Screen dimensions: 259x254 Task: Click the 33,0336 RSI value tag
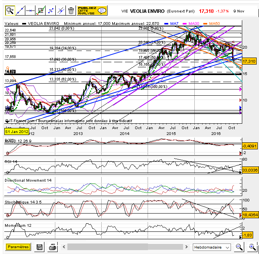(x=250, y=170)
